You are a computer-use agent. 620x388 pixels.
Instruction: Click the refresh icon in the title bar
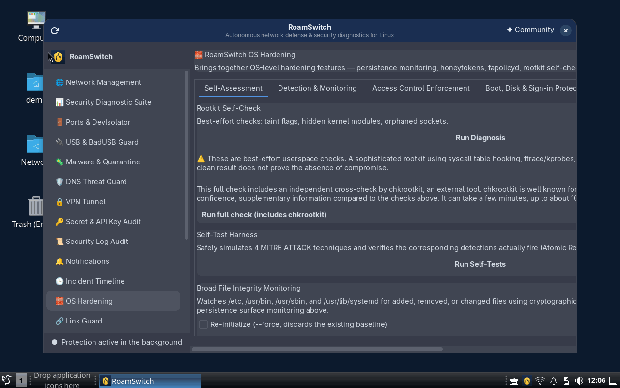55,31
